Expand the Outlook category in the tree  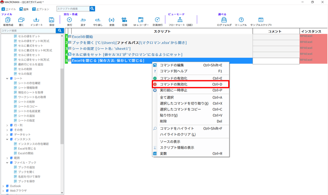[3, 186]
